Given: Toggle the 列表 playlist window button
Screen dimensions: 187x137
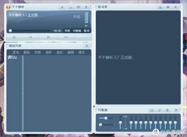Looking at the screenshot, I should 67,31.
